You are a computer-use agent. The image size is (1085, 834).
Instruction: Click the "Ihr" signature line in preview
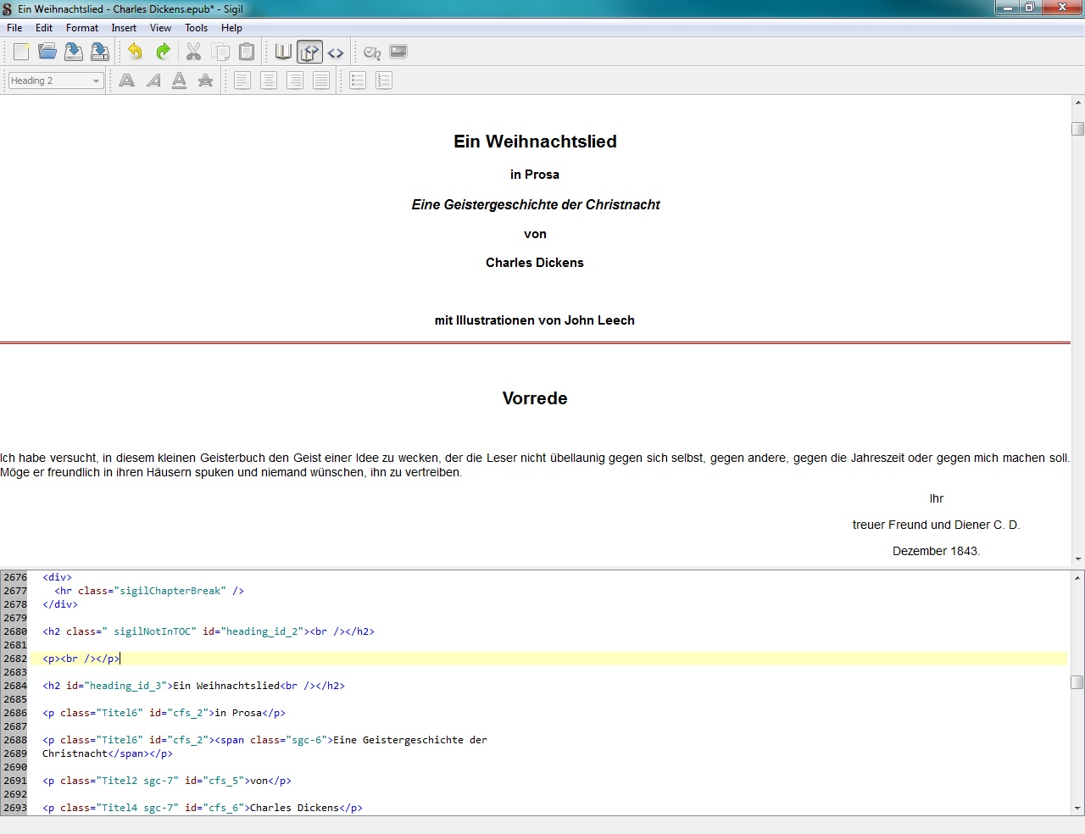point(936,498)
